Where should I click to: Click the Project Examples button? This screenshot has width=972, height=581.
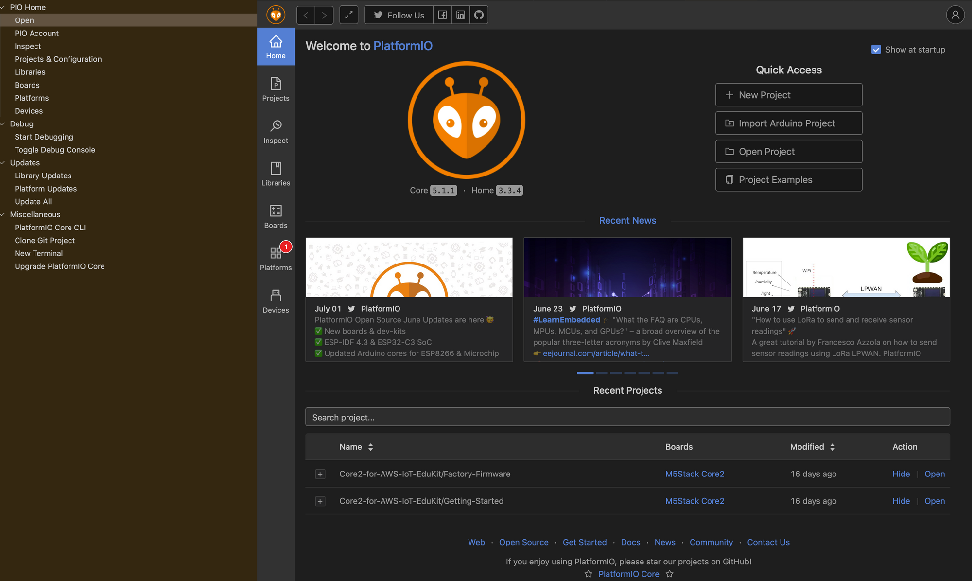(x=788, y=179)
